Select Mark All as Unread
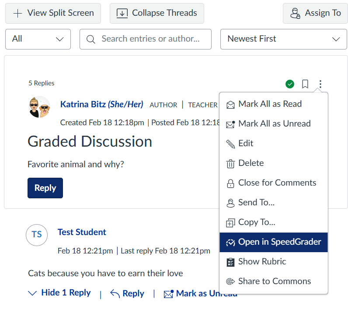The height and width of the screenshot is (313, 348). point(274,124)
